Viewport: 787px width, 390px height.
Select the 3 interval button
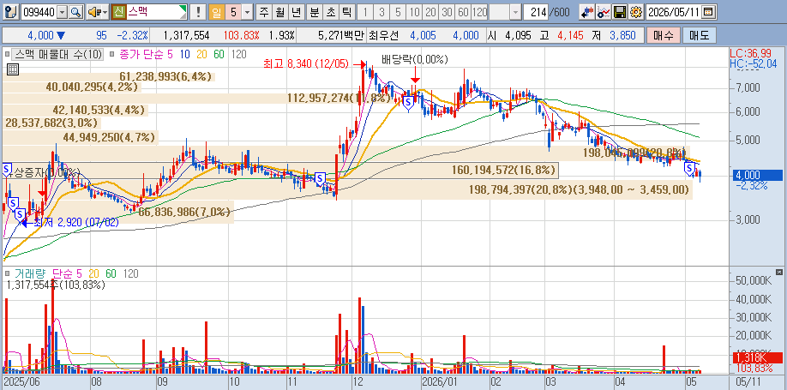coord(382,12)
